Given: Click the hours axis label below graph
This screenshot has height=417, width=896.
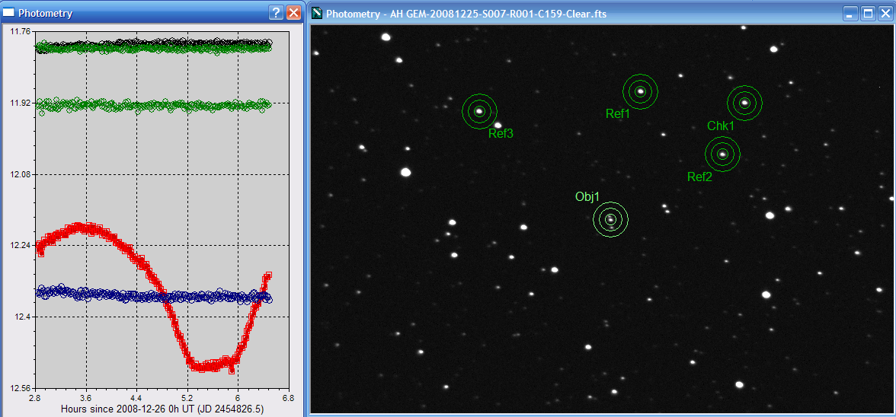Looking at the screenshot, I should pyautogui.click(x=162, y=409).
